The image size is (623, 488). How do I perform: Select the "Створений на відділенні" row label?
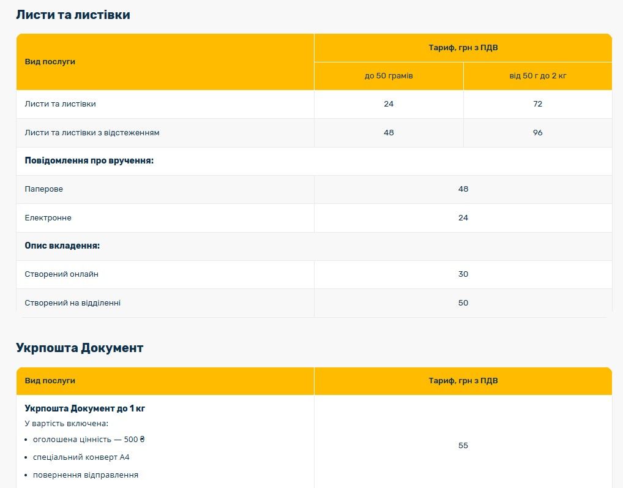point(72,302)
